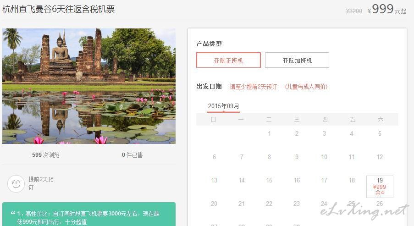414x226 pixels.
Task: Click calendar date 1
Action: 269,133
